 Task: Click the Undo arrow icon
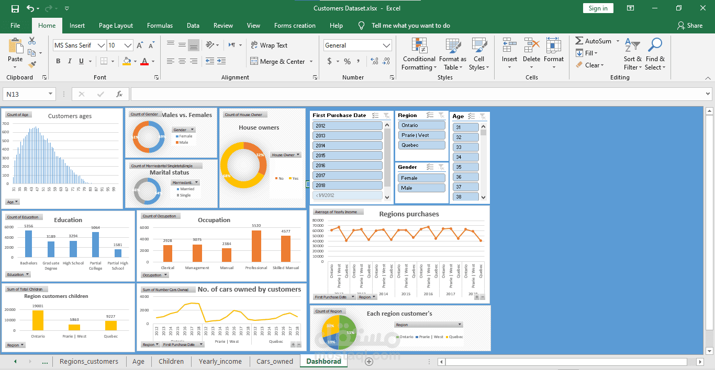click(x=30, y=8)
